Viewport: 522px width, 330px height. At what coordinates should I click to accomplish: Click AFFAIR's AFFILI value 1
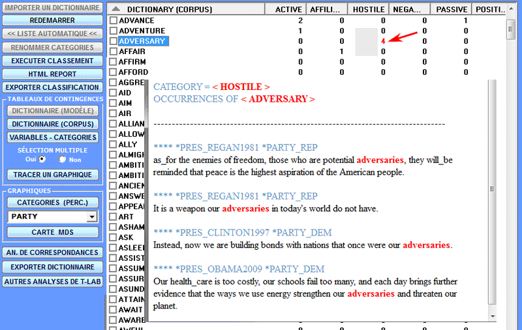pyautogui.click(x=341, y=52)
